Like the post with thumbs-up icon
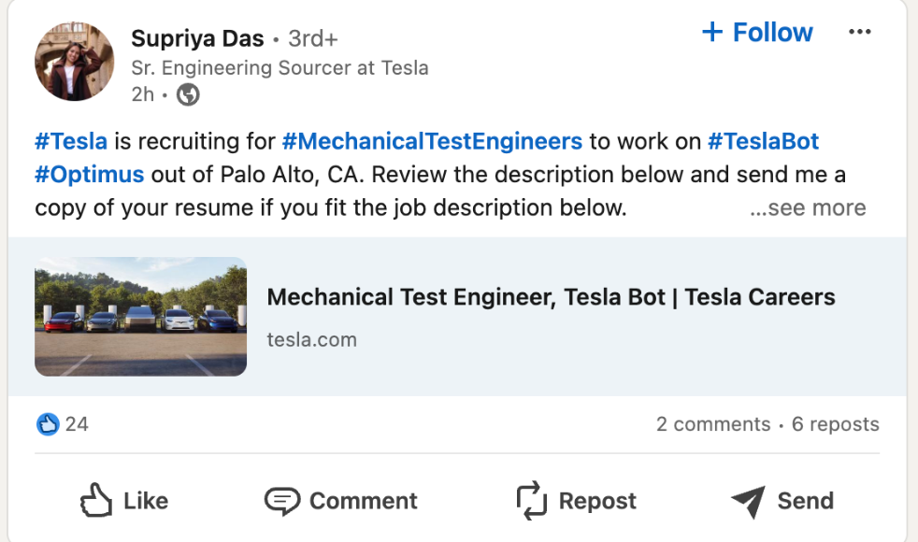918x542 pixels. (x=95, y=501)
